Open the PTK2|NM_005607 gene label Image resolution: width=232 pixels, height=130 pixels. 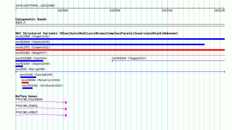pyautogui.click(x=27, y=112)
